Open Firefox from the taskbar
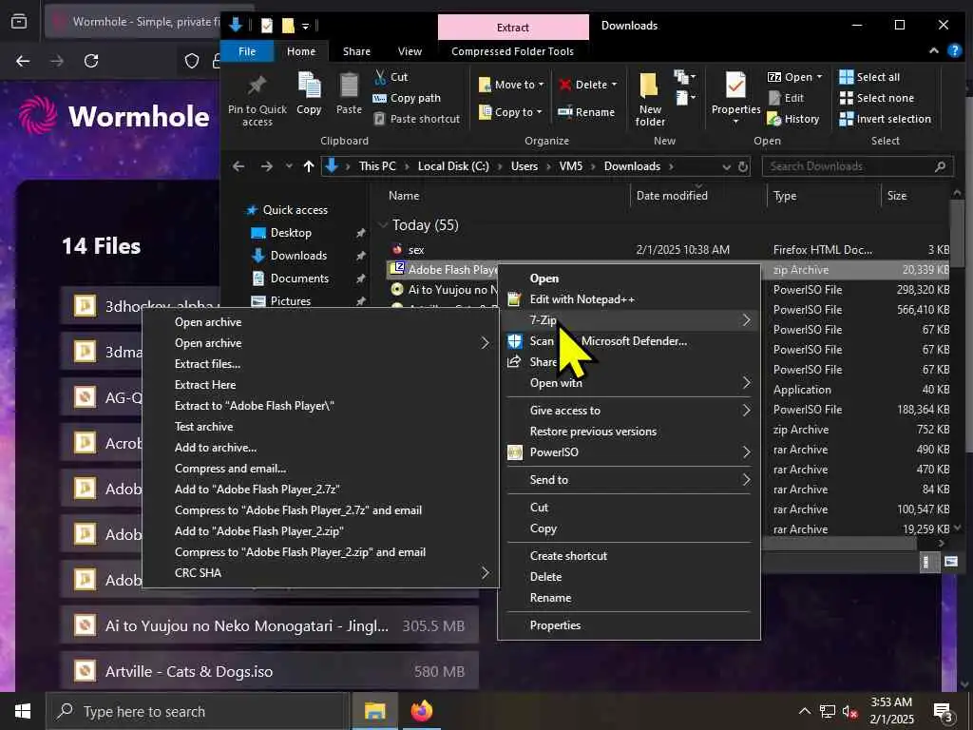 tap(421, 711)
